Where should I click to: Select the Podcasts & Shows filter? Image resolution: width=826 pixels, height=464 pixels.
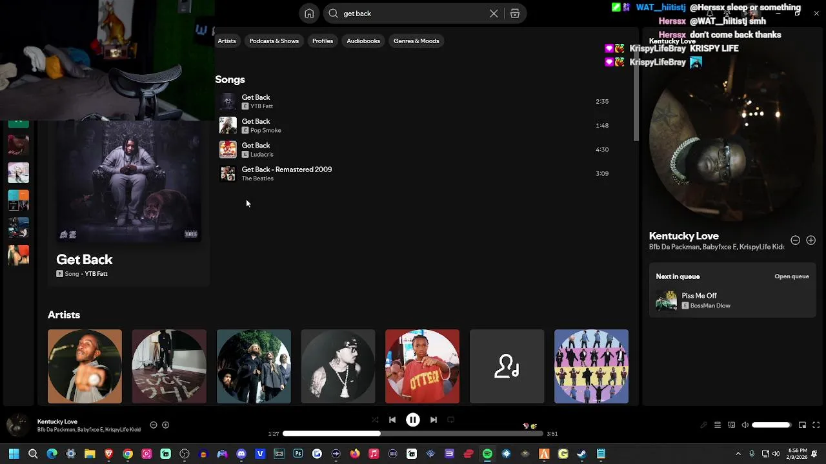pyautogui.click(x=274, y=41)
